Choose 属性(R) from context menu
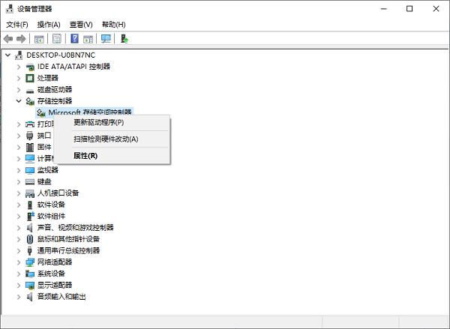Image resolution: width=450 pixels, height=329 pixels. click(112, 156)
